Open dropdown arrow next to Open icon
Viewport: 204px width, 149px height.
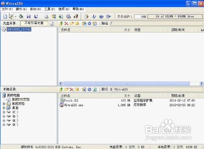click(x=16, y=16)
